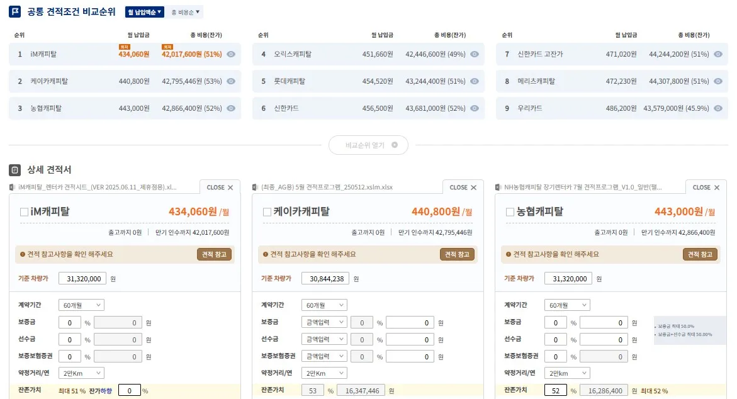Open 보증금 금액입력 dropdown in 케이카캐피탈

pyautogui.click(x=324, y=322)
